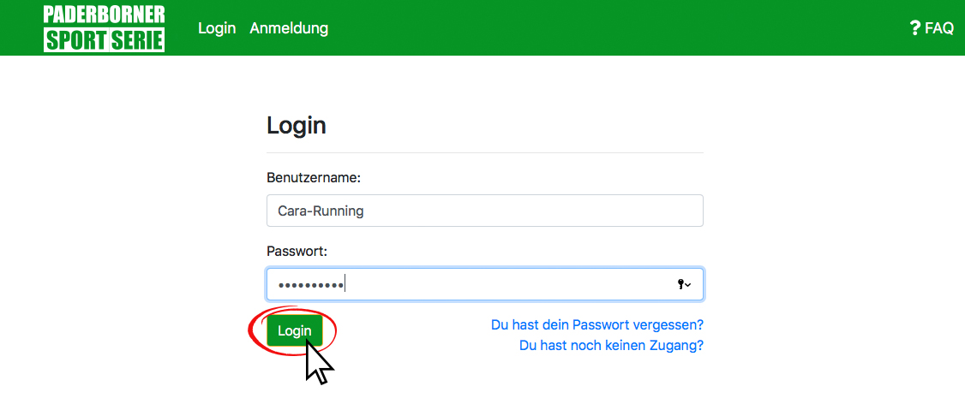
Task: Open the FAQ text link
Action: pos(939,28)
